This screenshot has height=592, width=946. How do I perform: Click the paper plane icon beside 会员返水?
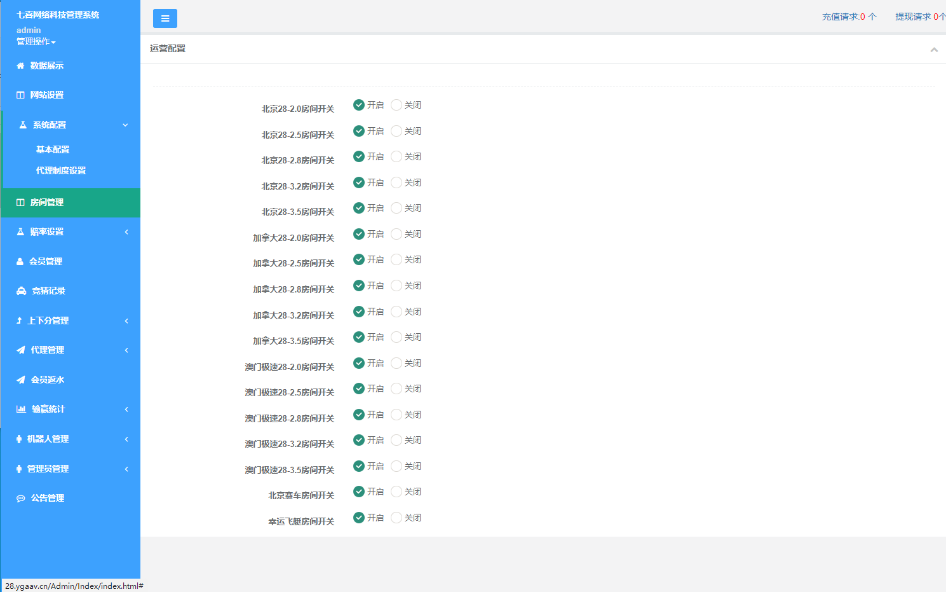21,380
